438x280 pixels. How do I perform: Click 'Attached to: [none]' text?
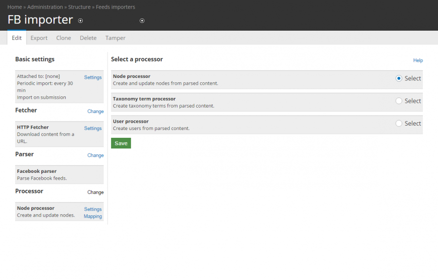38,76
